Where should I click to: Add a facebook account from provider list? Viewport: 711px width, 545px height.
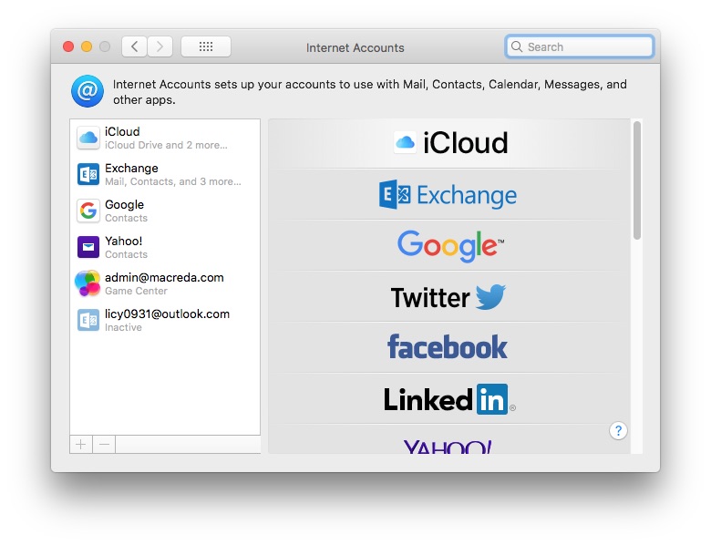click(448, 347)
